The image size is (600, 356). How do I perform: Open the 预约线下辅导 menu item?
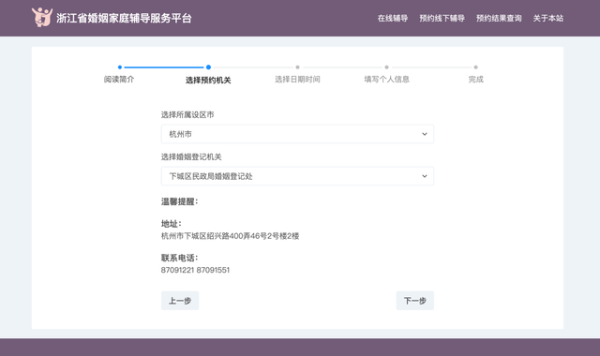[x=442, y=18]
